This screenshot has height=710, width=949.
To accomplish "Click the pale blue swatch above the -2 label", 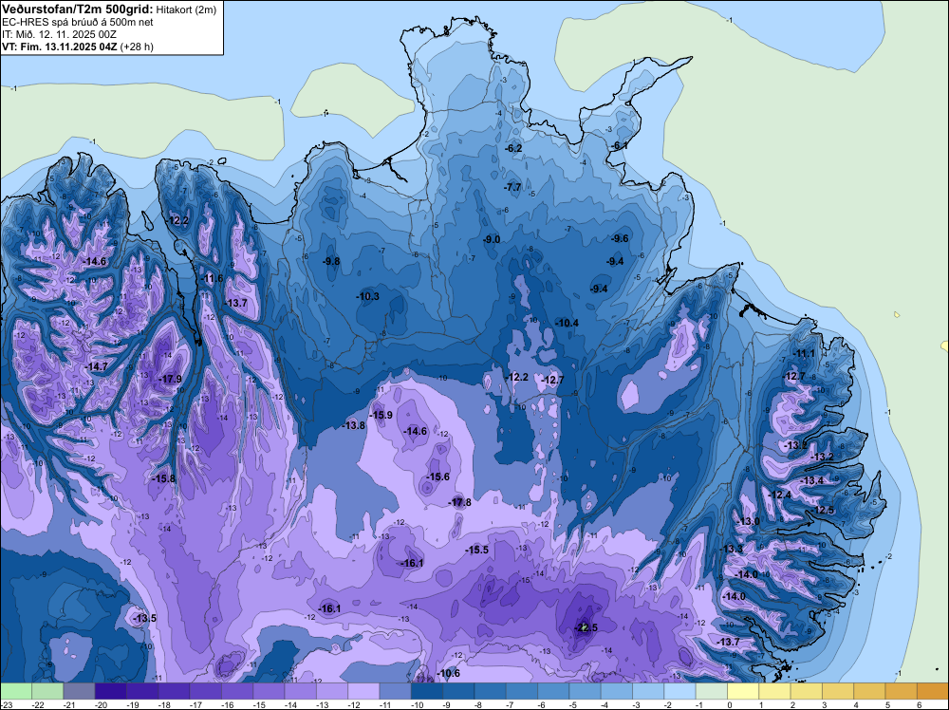I will pyautogui.click(x=679, y=691).
